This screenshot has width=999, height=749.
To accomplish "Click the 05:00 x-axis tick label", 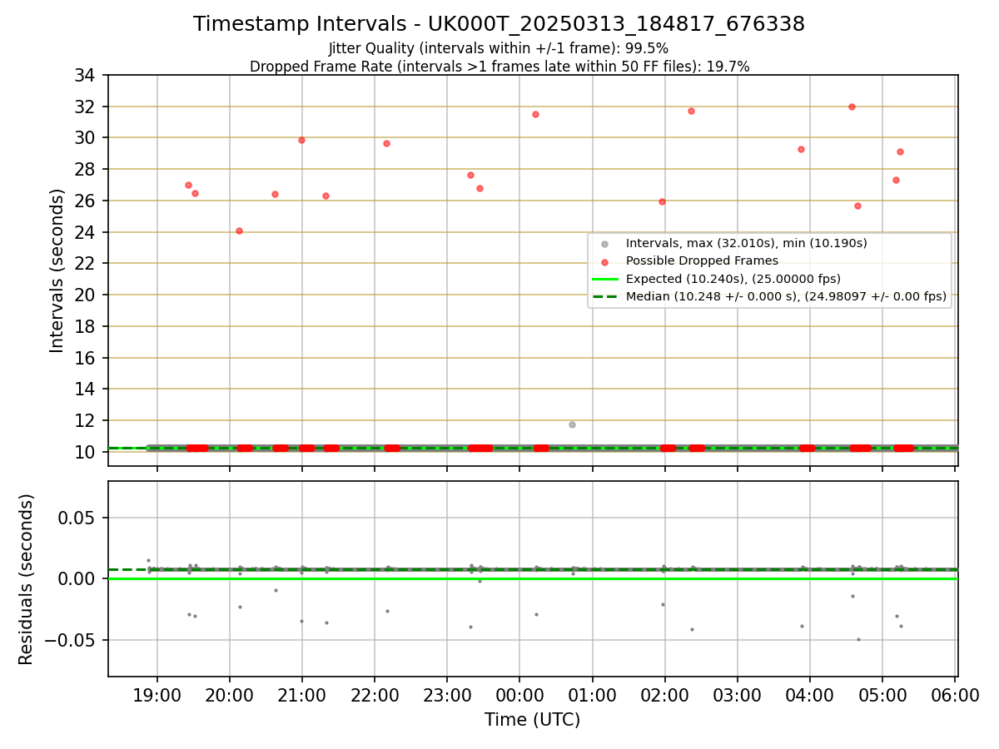I will point(882,695).
